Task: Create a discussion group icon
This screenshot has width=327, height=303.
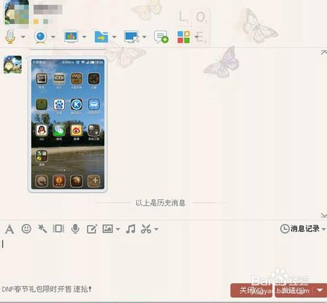Action: click(161, 37)
